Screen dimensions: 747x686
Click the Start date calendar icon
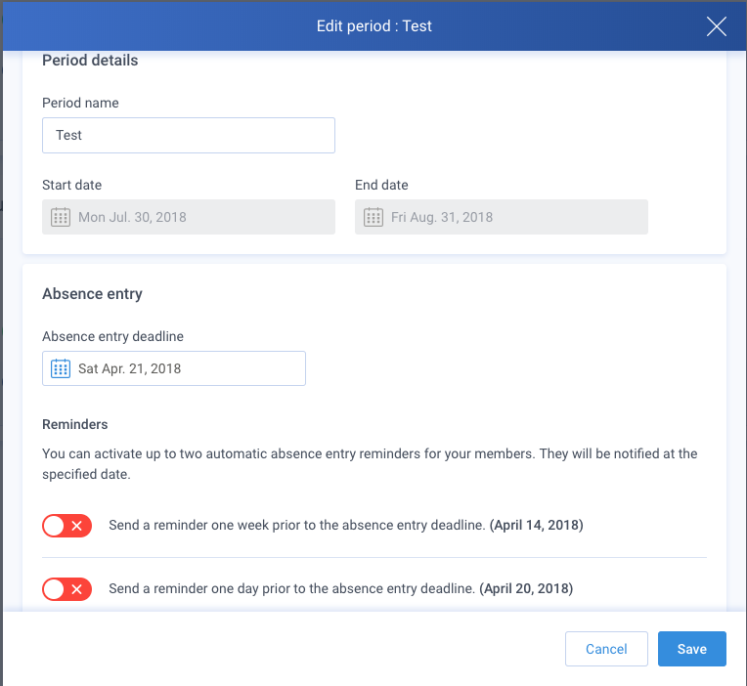[61, 217]
